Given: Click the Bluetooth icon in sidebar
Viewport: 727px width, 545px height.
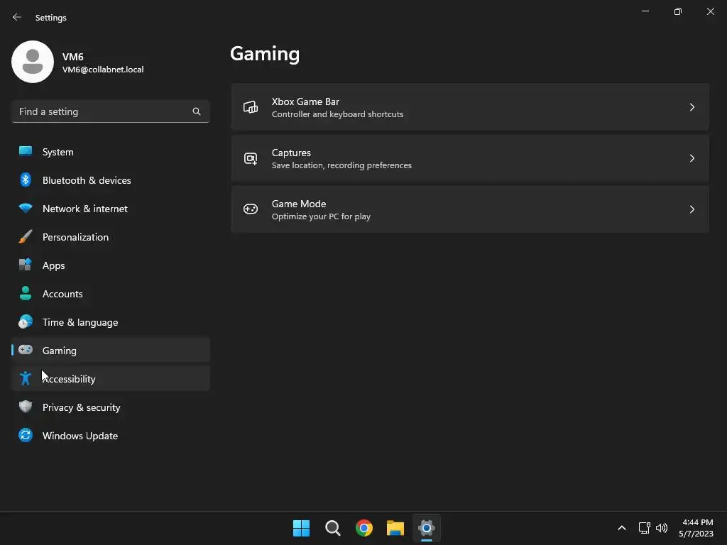Looking at the screenshot, I should click(x=26, y=180).
